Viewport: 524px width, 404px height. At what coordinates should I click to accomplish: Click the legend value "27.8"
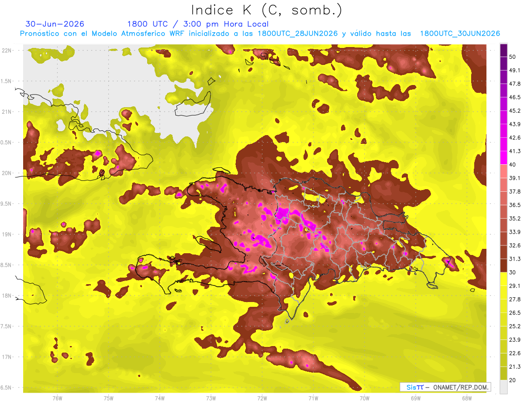pyautogui.click(x=515, y=299)
